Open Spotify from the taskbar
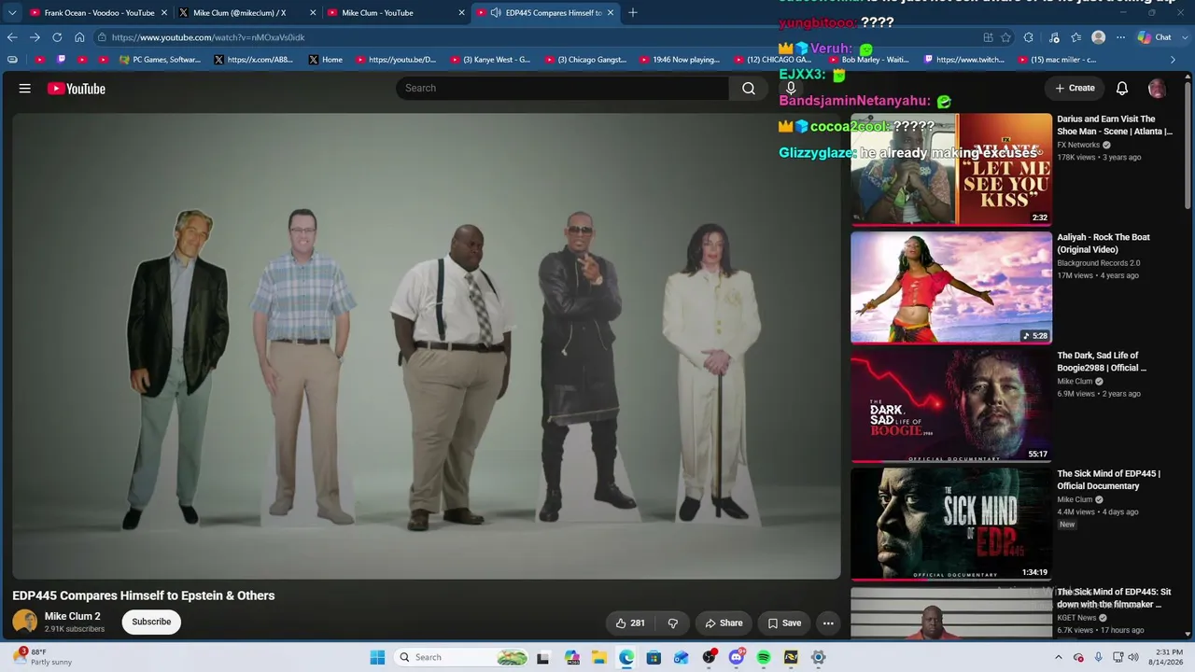 [x=764, y=657]
